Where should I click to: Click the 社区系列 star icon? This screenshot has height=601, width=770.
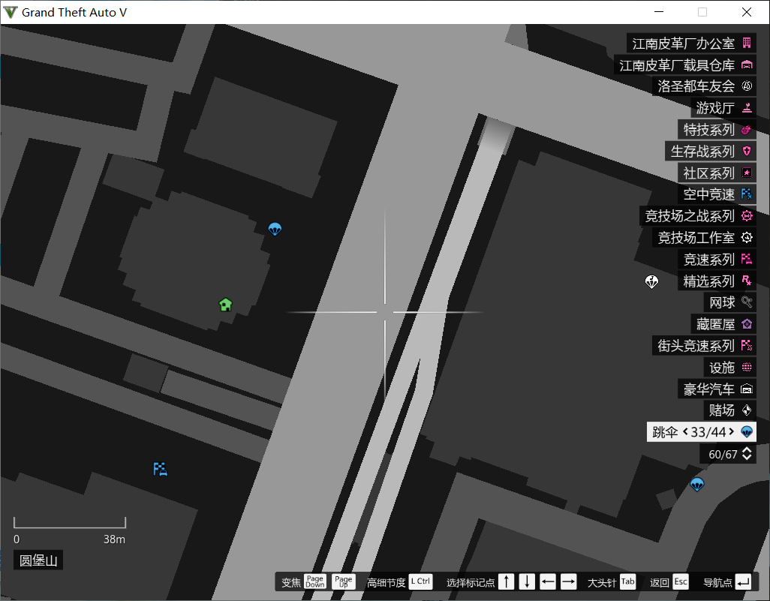pos(747,173)
